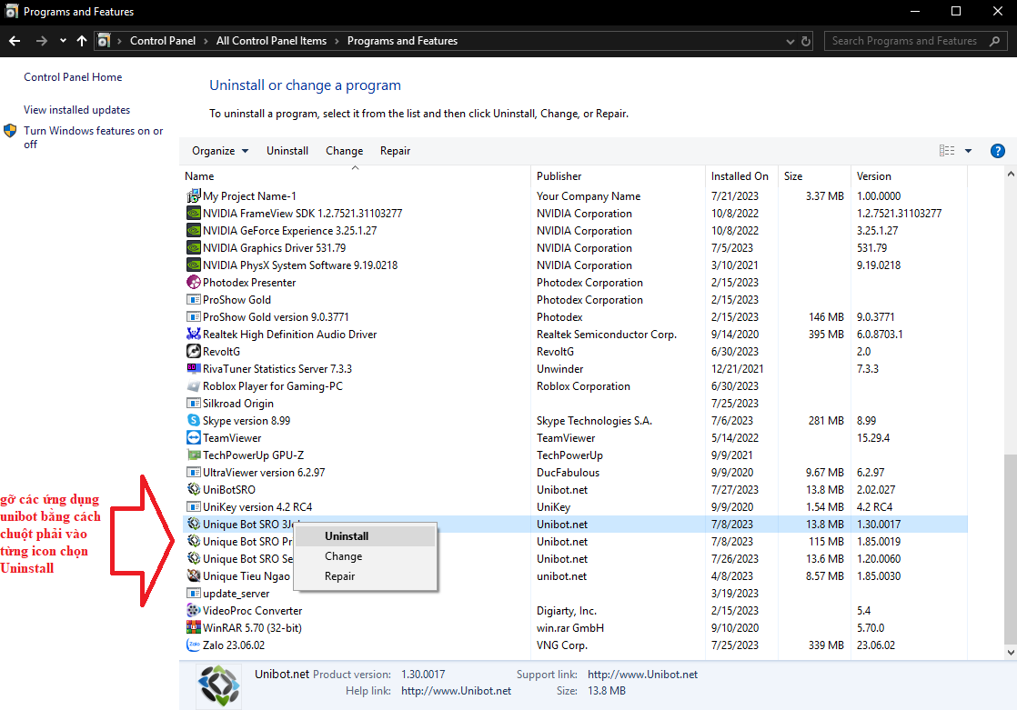Click the VideoProc Converter icon
This screenshot has width=1017, height=710.
click(193, 610)
